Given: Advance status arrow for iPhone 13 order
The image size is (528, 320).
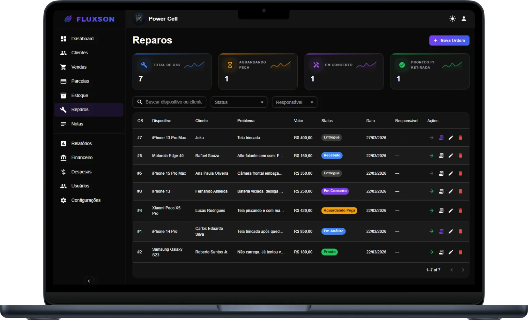Looking at the screenshot, I should [431, 191].
